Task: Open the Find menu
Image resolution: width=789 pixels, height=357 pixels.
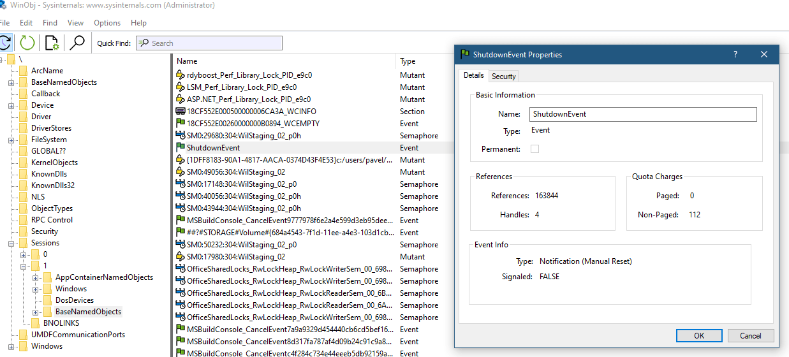Action: pyautogui.click(x=50, y=23)
